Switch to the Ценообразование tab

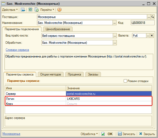[x=58, y=29]
